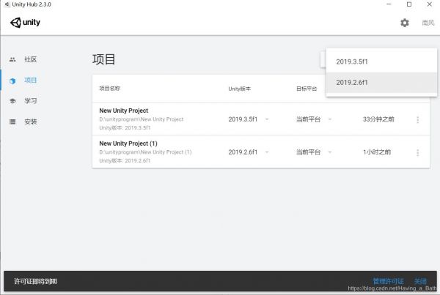The height and width of the screenshot is (295, 440).
Task: Open more options for New Unity Project (1)
Action: [417, 153]
